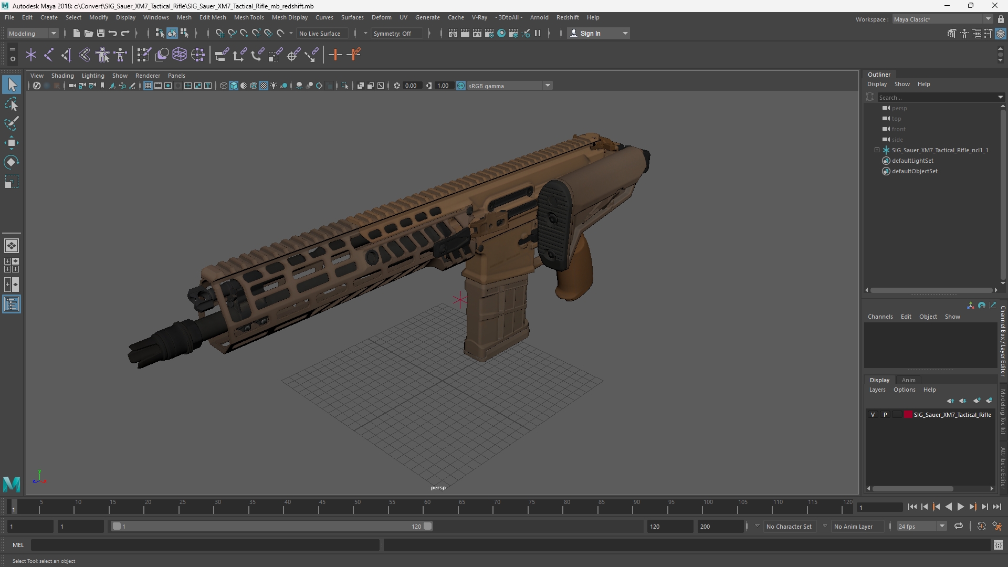
Task: Open the 24 fps frame rate dropdown
Action: (921, 526)
